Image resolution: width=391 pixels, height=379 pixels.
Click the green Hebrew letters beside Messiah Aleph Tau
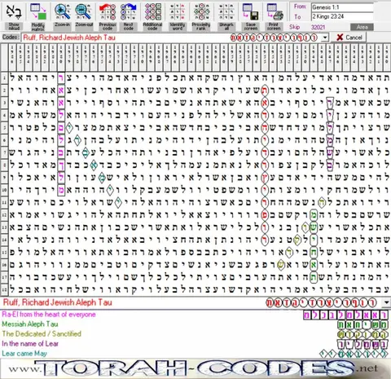pyautogui.click(x=363, y=324)
